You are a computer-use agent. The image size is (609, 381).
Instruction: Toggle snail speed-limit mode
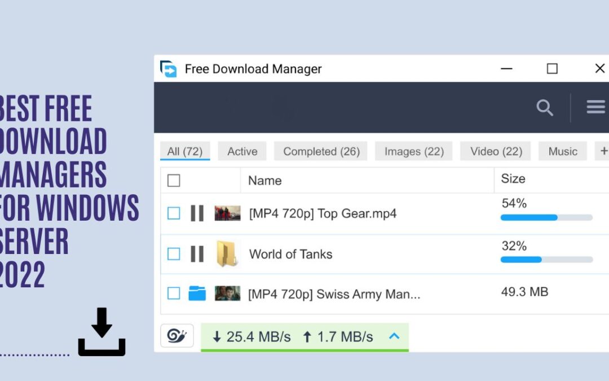tap(176, 335)
